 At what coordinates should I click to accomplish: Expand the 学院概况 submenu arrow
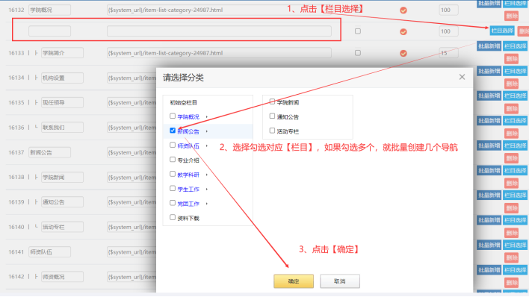coord(206,117)
